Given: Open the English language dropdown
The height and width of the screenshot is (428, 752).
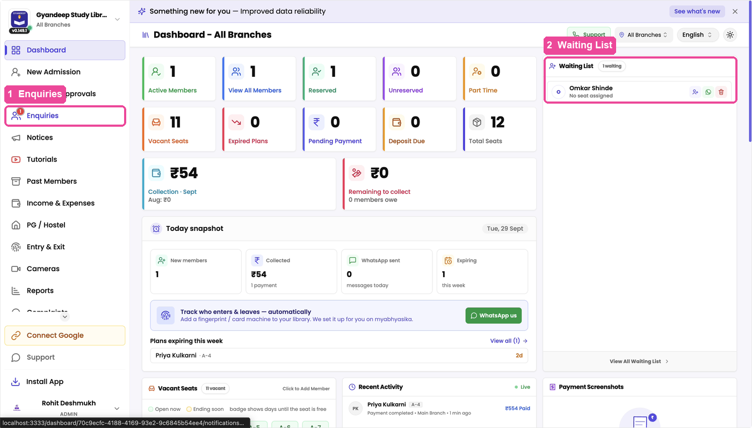Looking at the screenshot, I should 698,35.
